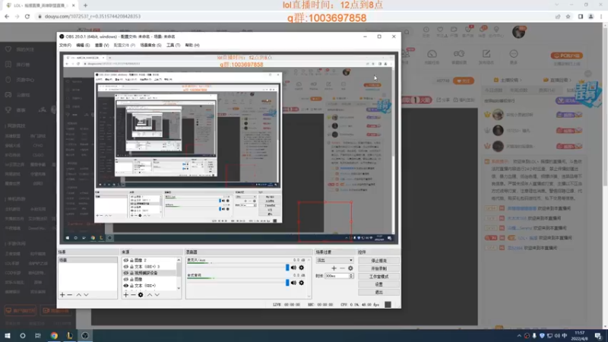Move the selected source up

click(x=150, y=295)
